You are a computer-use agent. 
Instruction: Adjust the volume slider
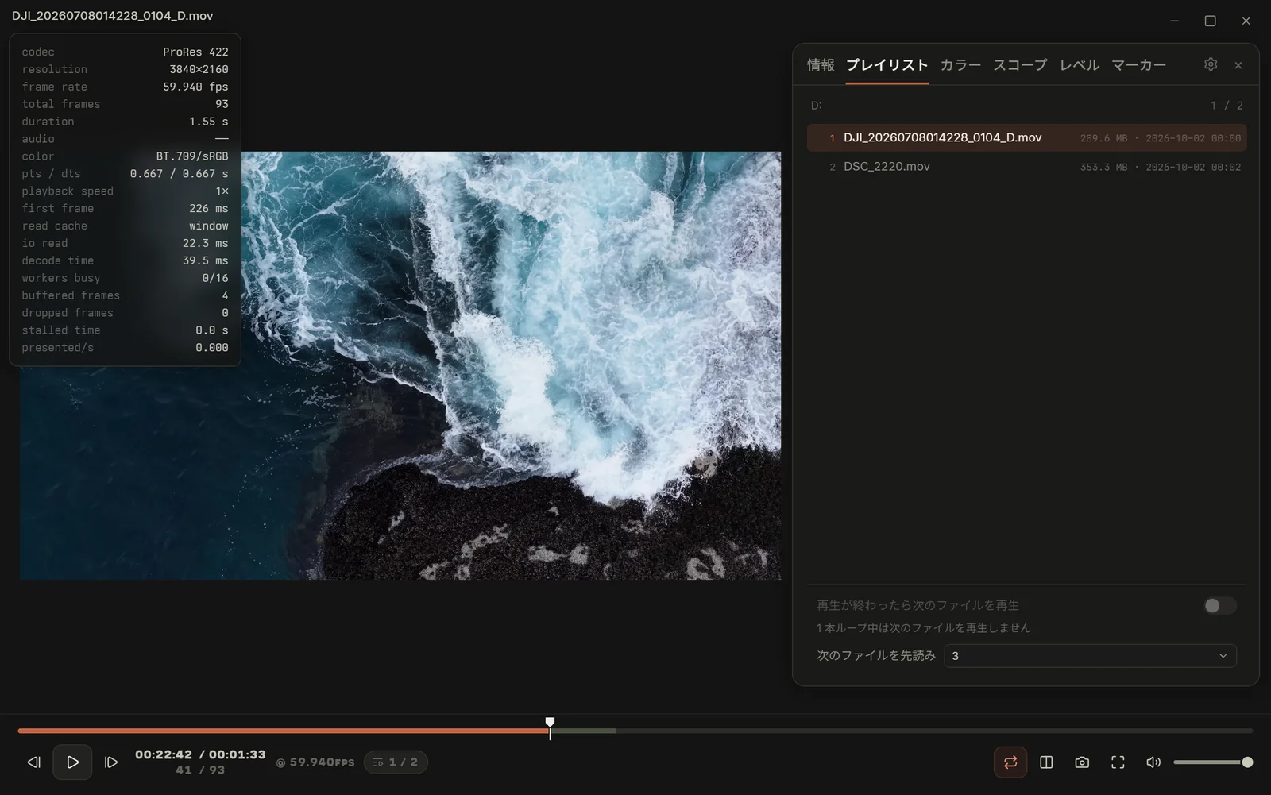click(1213, 762)
